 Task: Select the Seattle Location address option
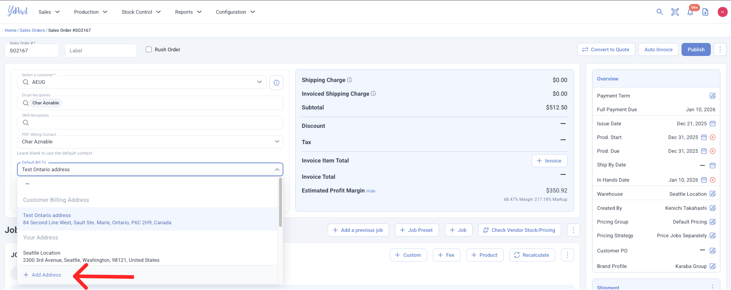click(x=91, y=256)
